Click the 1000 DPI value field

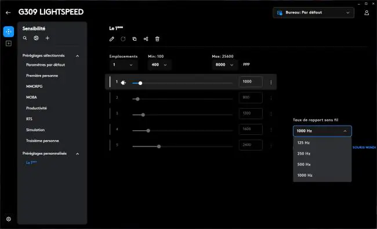click(251, 82)
